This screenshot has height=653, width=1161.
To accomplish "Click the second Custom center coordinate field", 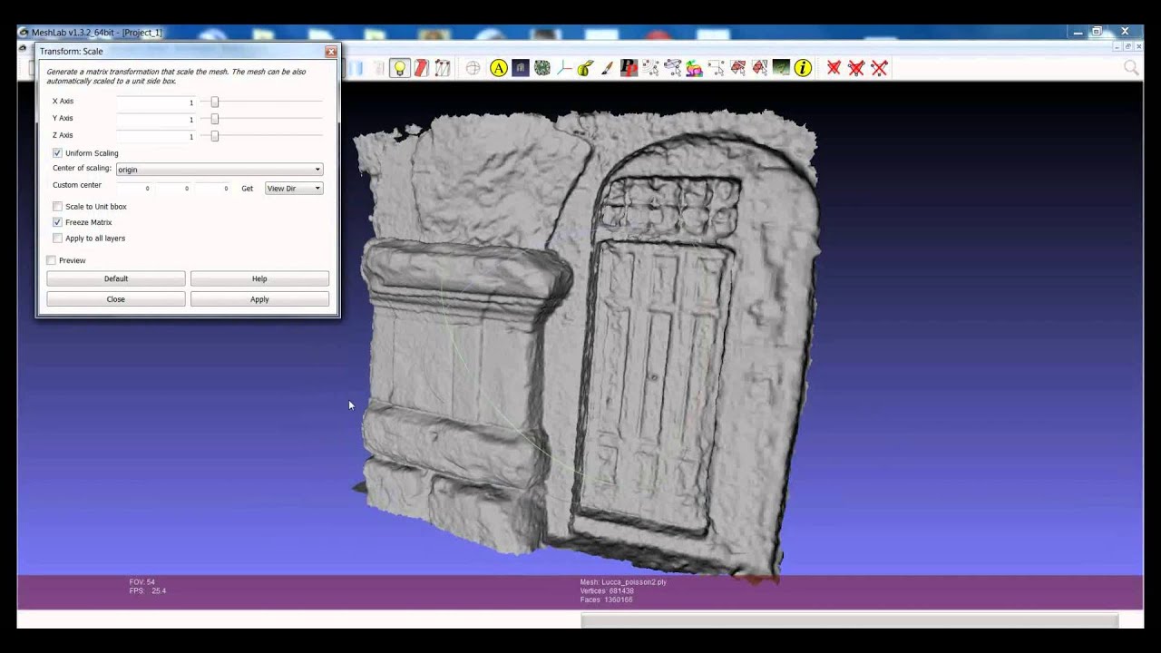I will [173, 188].
